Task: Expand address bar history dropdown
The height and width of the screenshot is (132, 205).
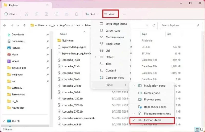Action: [147, 25]
